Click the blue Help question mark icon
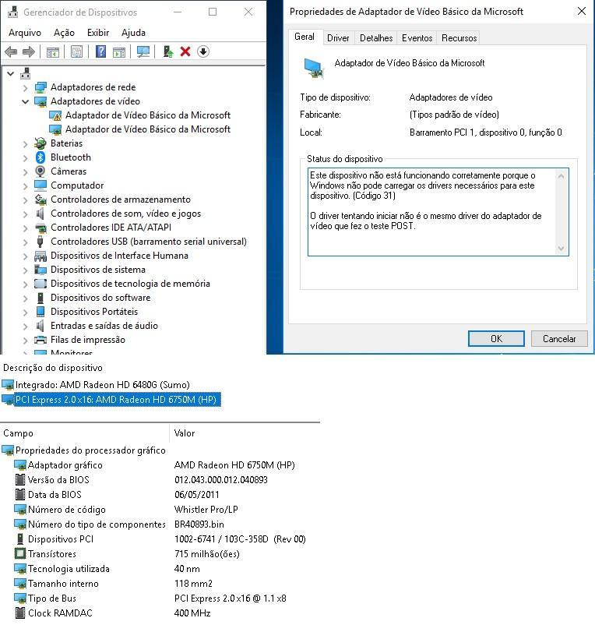Image resolution: width=595 pixels, height=625 pixels. pyautogui.click(x=100, y=51)
